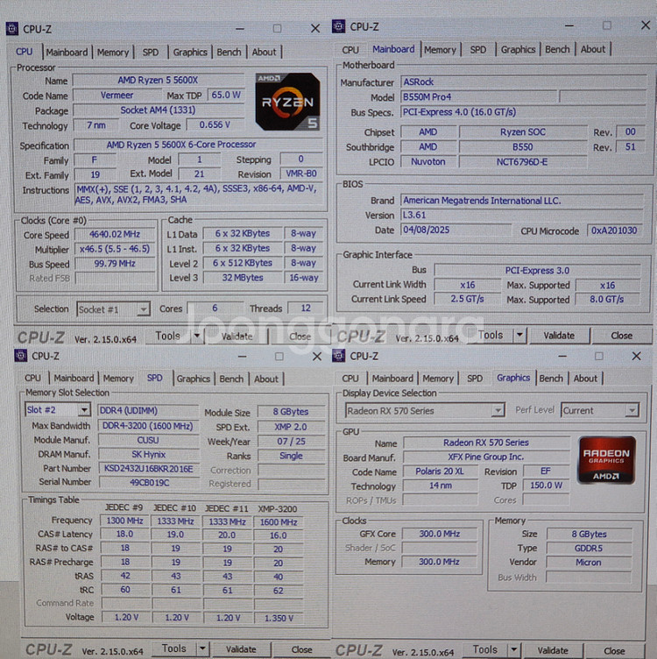This screenshot has height=659, width=657.
Task: Expand the Tools arrow in the Mainboard window
Action: click(x=519, y=336)
